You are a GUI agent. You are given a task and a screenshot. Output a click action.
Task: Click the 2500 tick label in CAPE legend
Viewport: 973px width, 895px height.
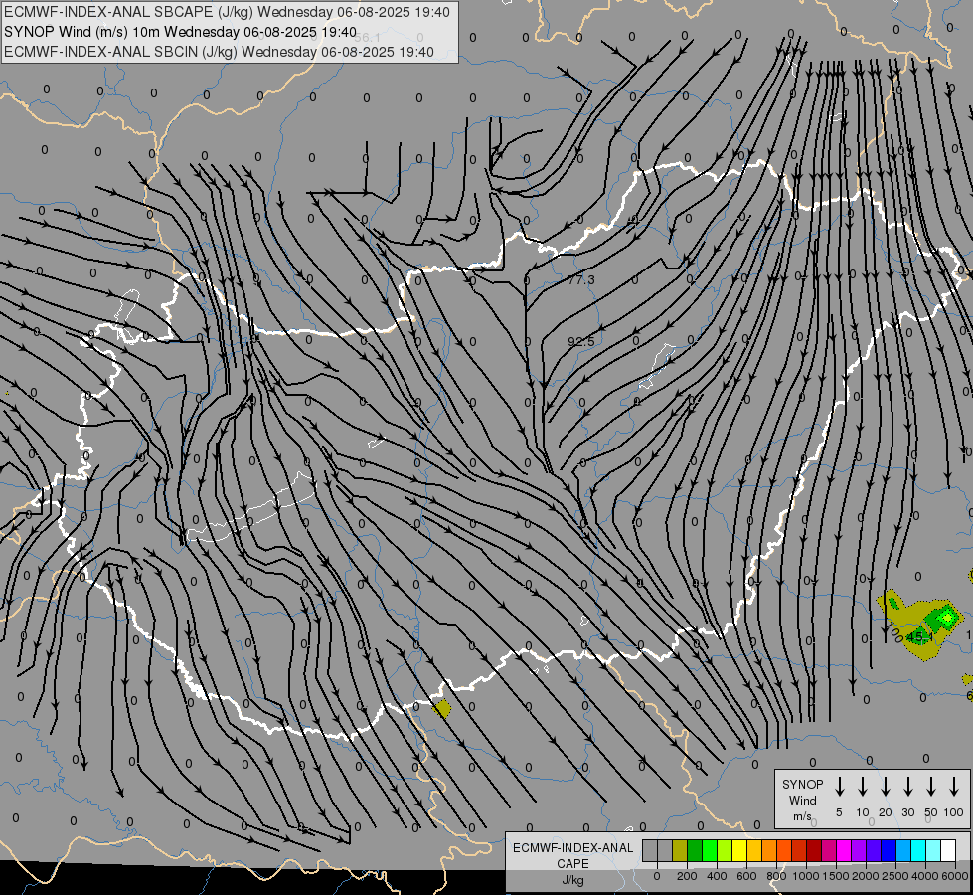[895, 876]
